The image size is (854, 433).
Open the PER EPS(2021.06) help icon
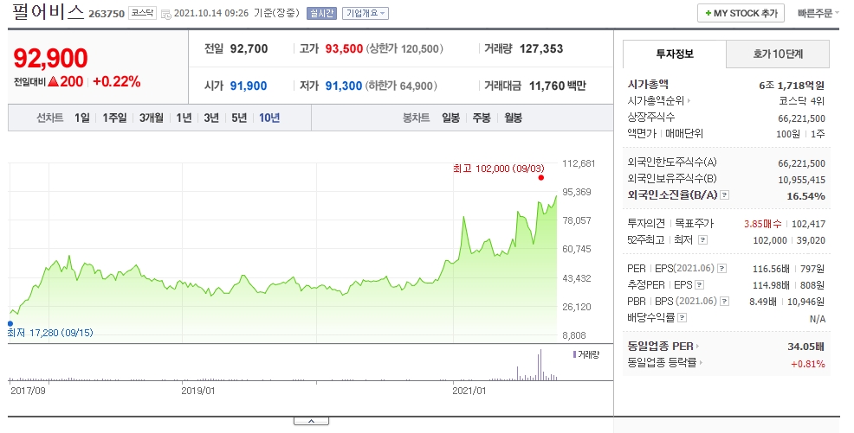[x=722, y=269]
